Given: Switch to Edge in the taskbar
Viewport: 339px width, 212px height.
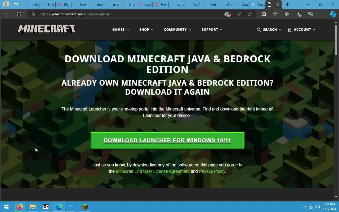Looking at the screenshot, I should pos(59,207).
